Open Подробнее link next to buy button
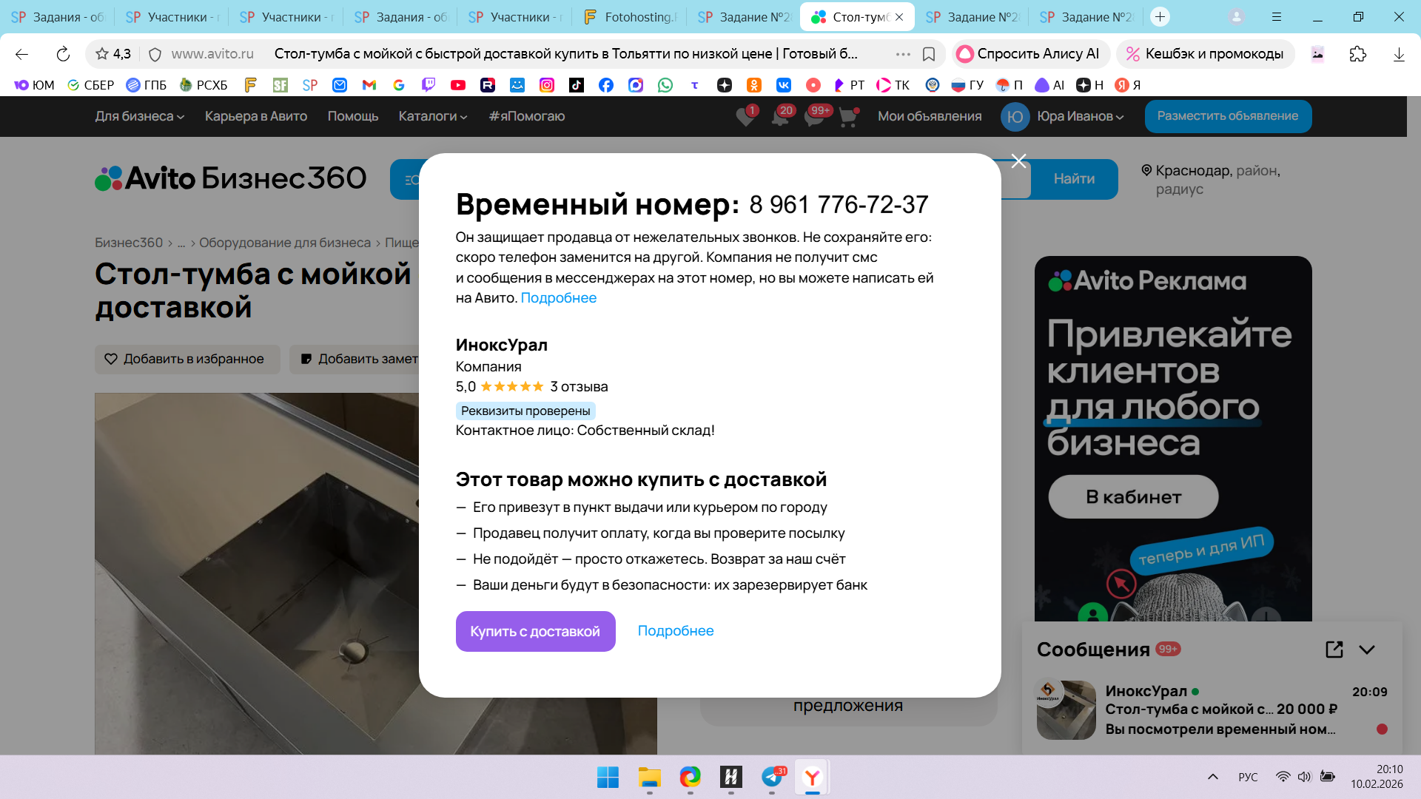The height and width of the screenshot is (799, 1421). [x=676, y=631]
